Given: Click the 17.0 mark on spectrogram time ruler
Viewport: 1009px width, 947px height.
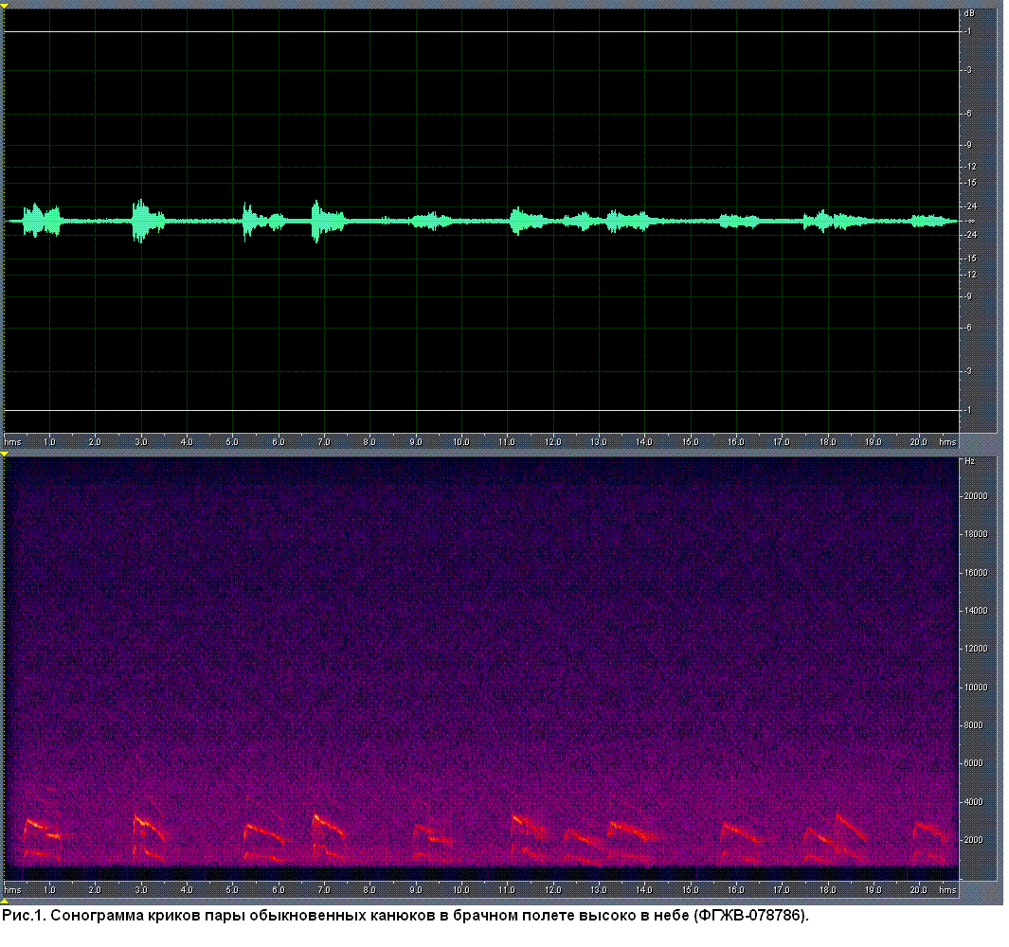Looking at the screenshot, I should pyautogui.click(x=782, y=890).
